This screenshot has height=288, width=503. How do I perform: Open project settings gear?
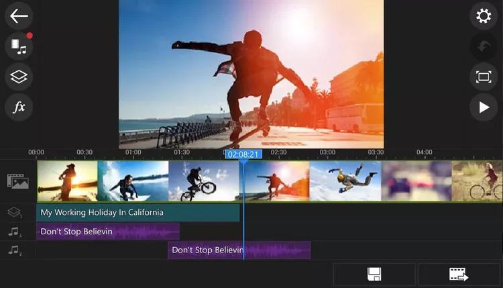[484, 15]
